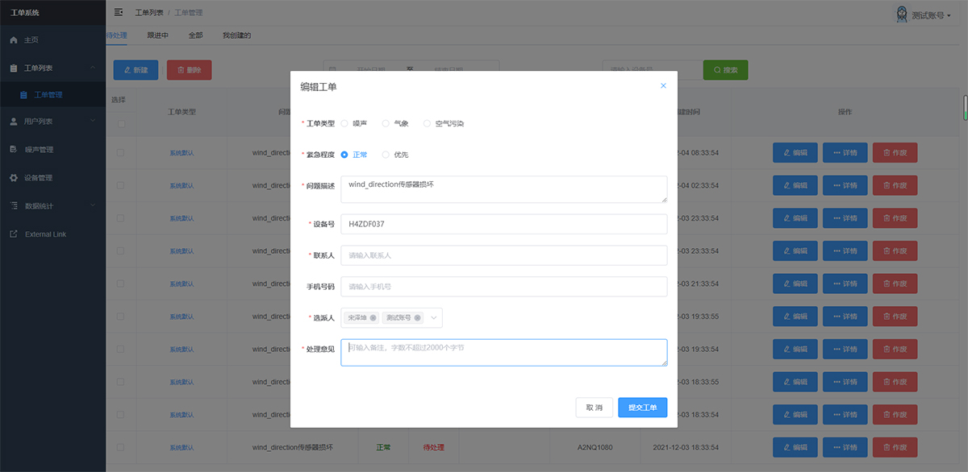Click the 联系人 input field
968x472 pixels.
503,255
